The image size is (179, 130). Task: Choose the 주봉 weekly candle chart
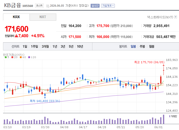(x=142, y=46)
